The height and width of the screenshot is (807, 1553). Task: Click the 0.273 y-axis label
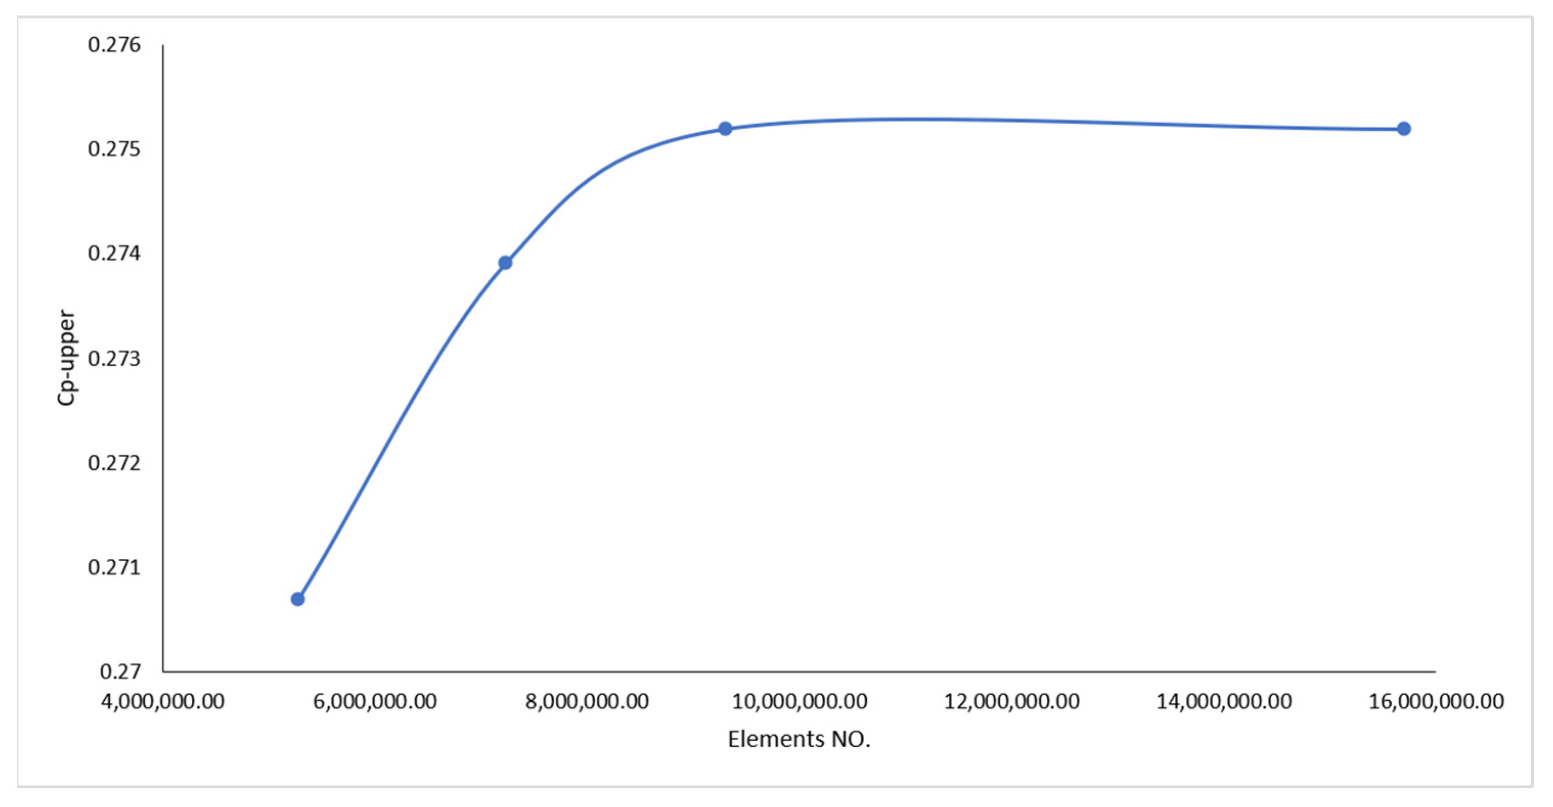[x=114, y=359]
